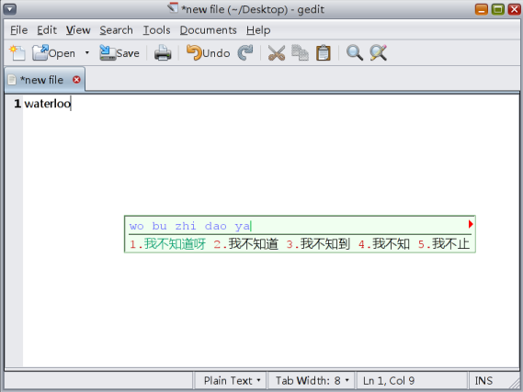Copy selection using copy icon
This screenshot has height=392, width=523.
click(300, 53)
